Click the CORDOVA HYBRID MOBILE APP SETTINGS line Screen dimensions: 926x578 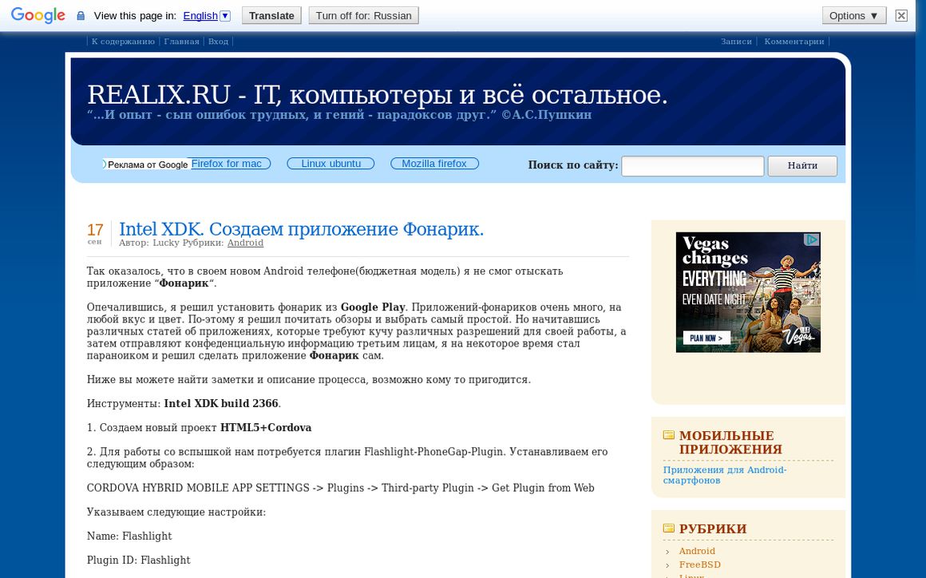[341, 489]
